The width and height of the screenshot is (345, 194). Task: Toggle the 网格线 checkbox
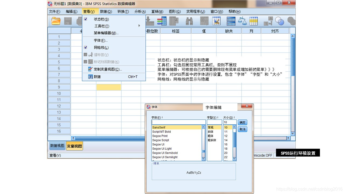(85, 47)
